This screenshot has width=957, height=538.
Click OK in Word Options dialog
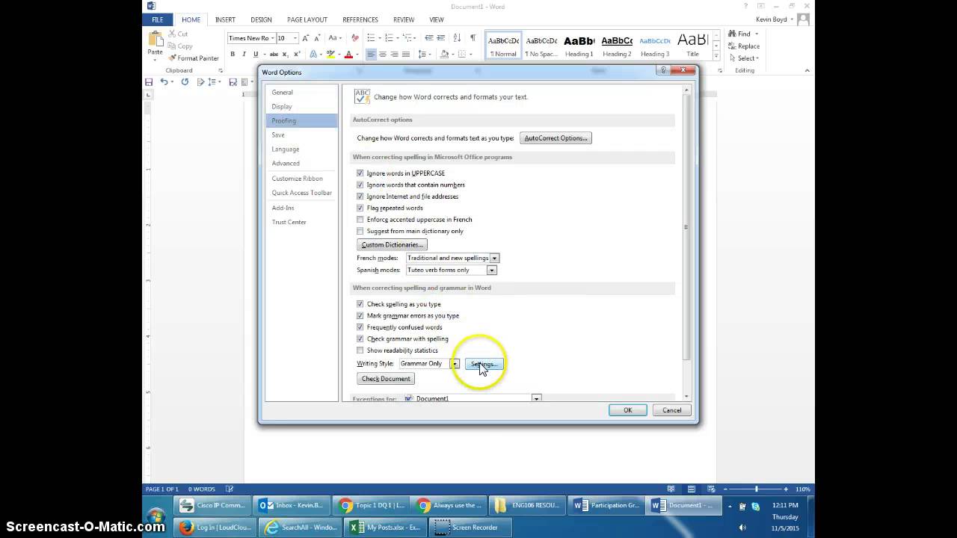(x=628, y=410)
